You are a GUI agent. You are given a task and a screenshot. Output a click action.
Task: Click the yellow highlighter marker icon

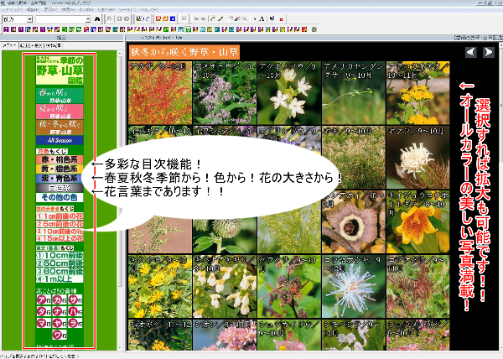pyautogui.click(x=220, y=19)
